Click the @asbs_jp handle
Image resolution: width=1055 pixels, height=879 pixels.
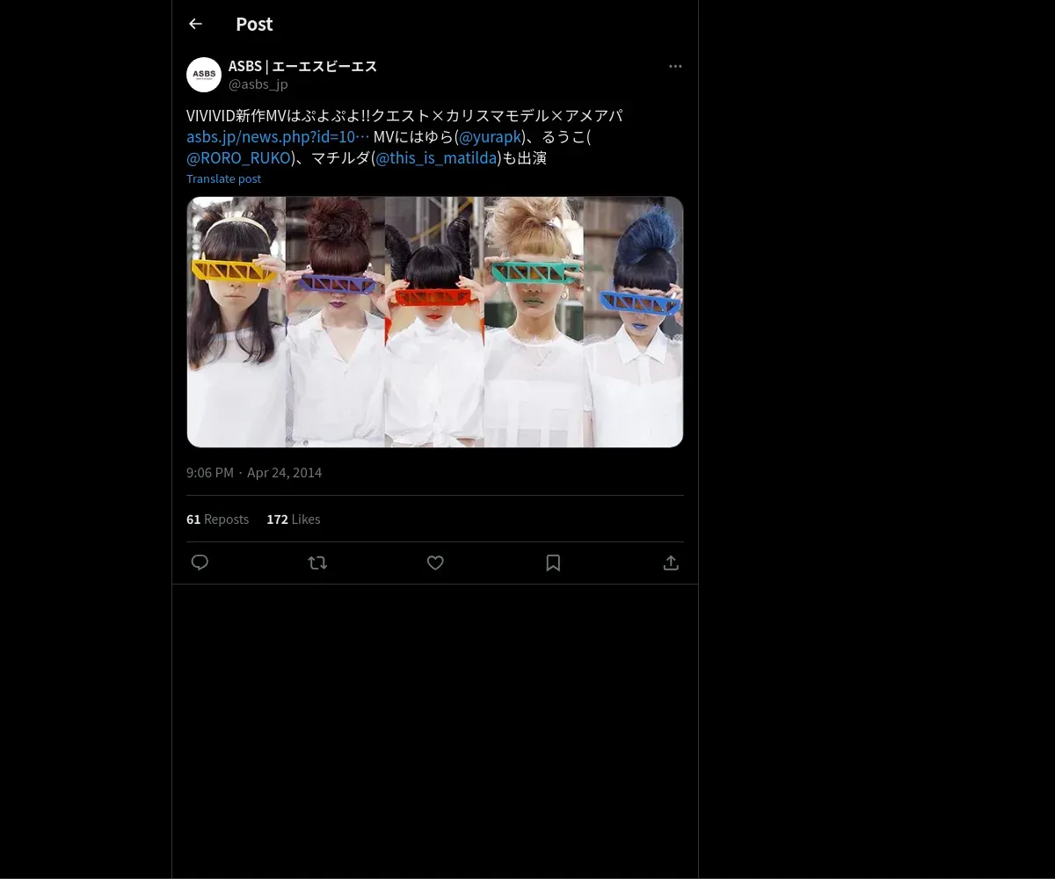tap(258, 84)
